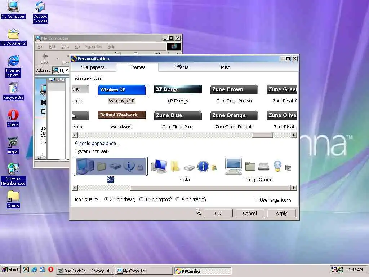369x277 pixels.
Task: Click the icon set scrollbar thumb
Action: coord(210,188)
